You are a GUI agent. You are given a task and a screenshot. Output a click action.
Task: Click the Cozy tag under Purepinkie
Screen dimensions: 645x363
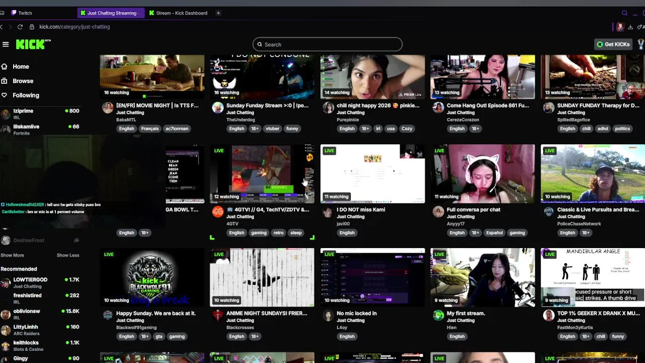[407, 129]
